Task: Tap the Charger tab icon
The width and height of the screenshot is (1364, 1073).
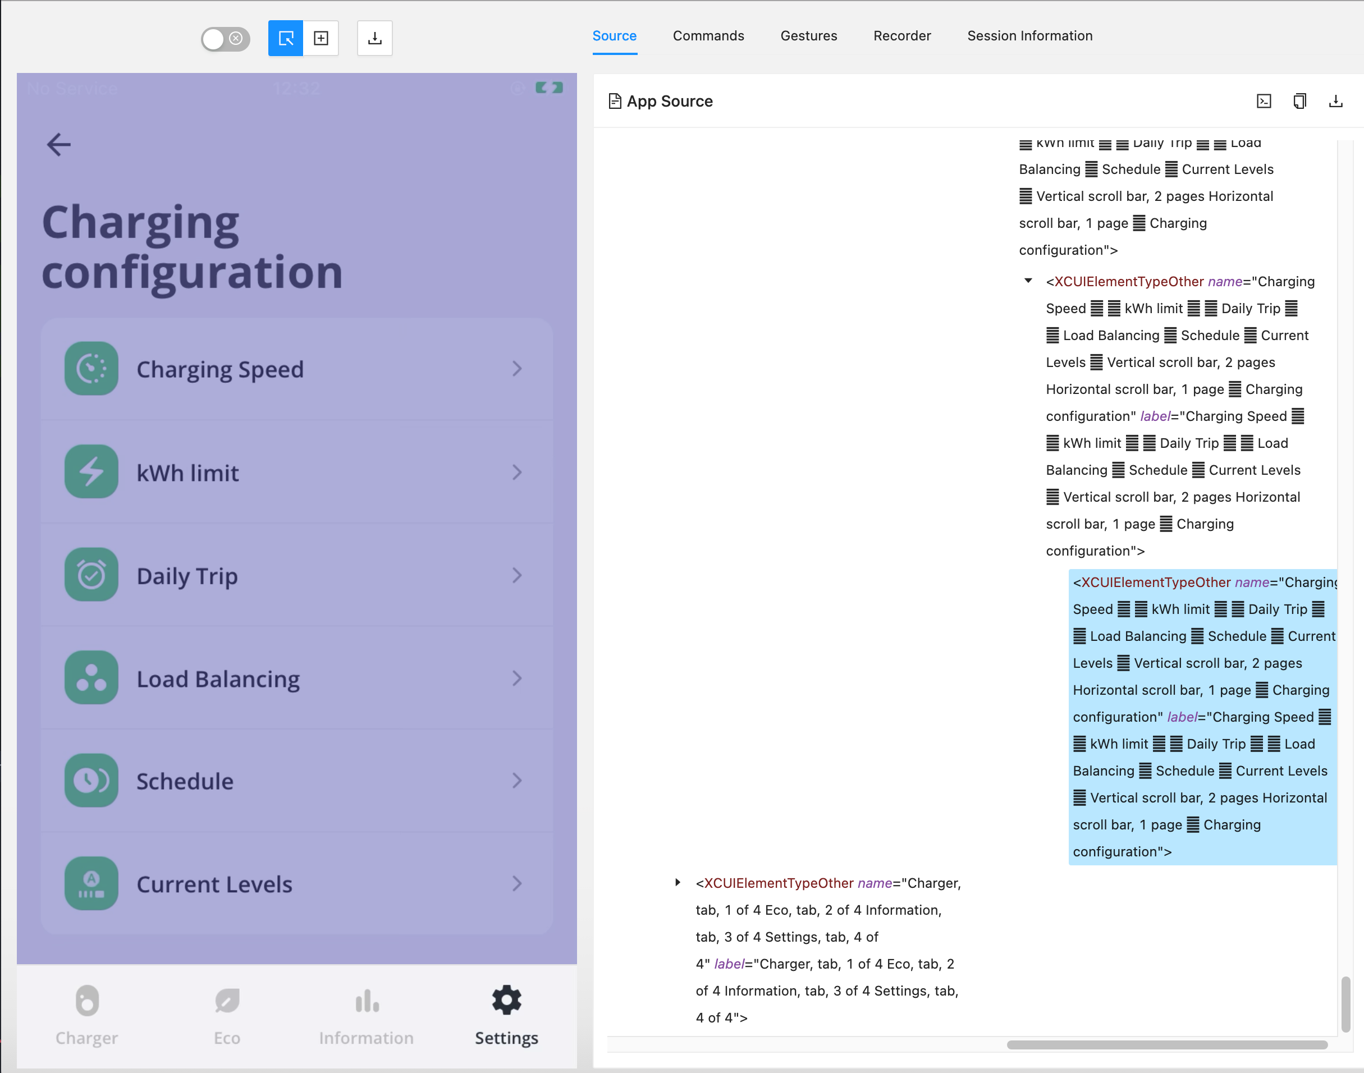Action: [x=86, y=1000]
